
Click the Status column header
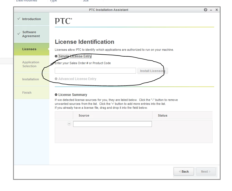(182, 115)
